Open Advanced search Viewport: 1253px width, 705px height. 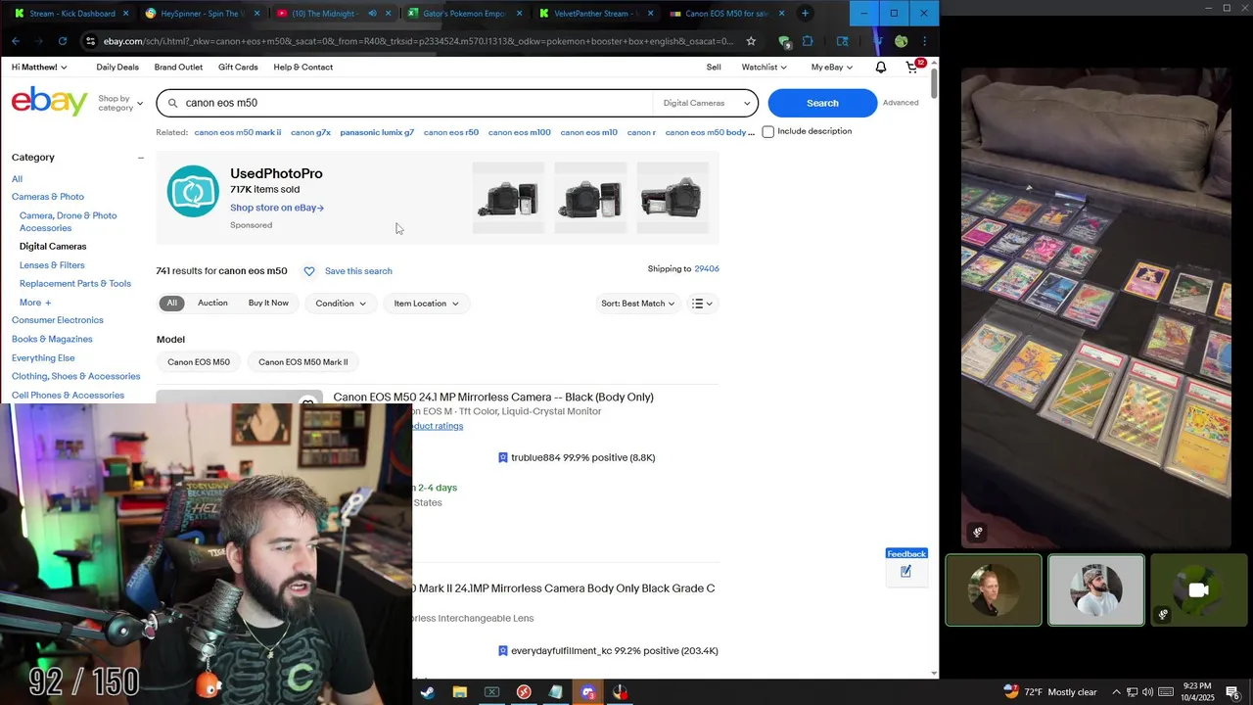[901, 103]
